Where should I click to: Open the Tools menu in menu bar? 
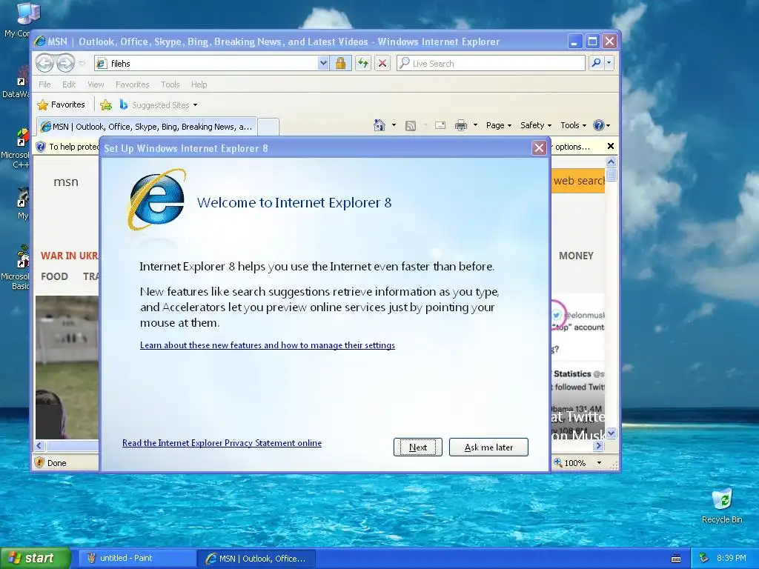170,84
